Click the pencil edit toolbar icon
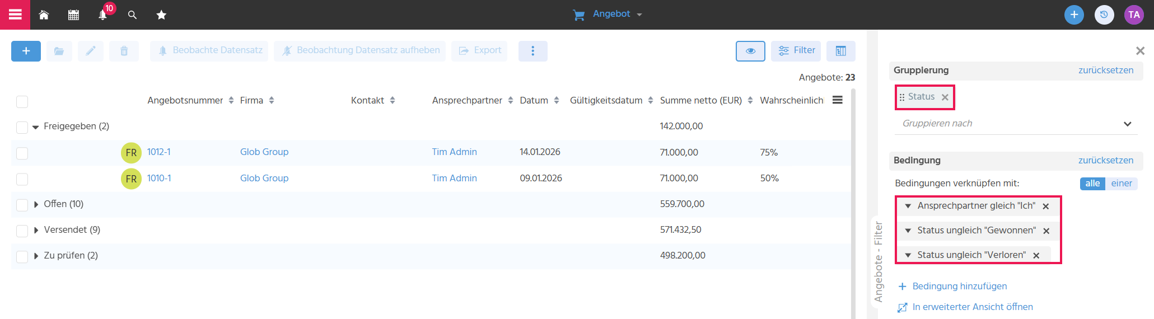The width and height of the screenshot is (1154, 319). tap(91, 51)
